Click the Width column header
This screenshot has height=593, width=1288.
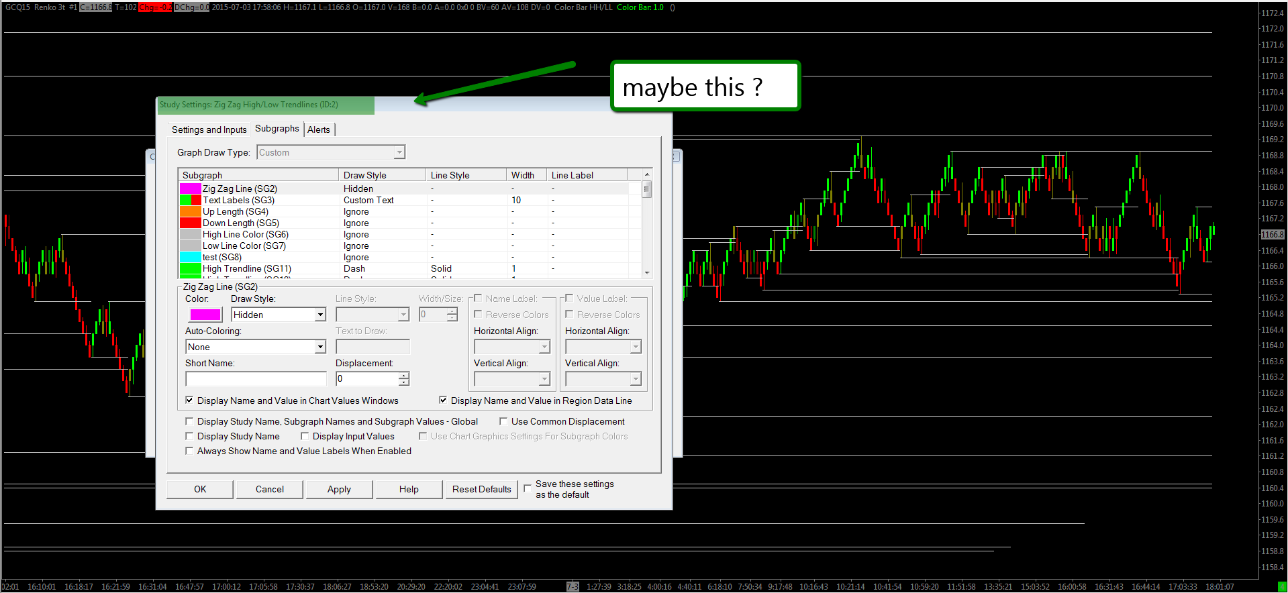click(526, 175)
